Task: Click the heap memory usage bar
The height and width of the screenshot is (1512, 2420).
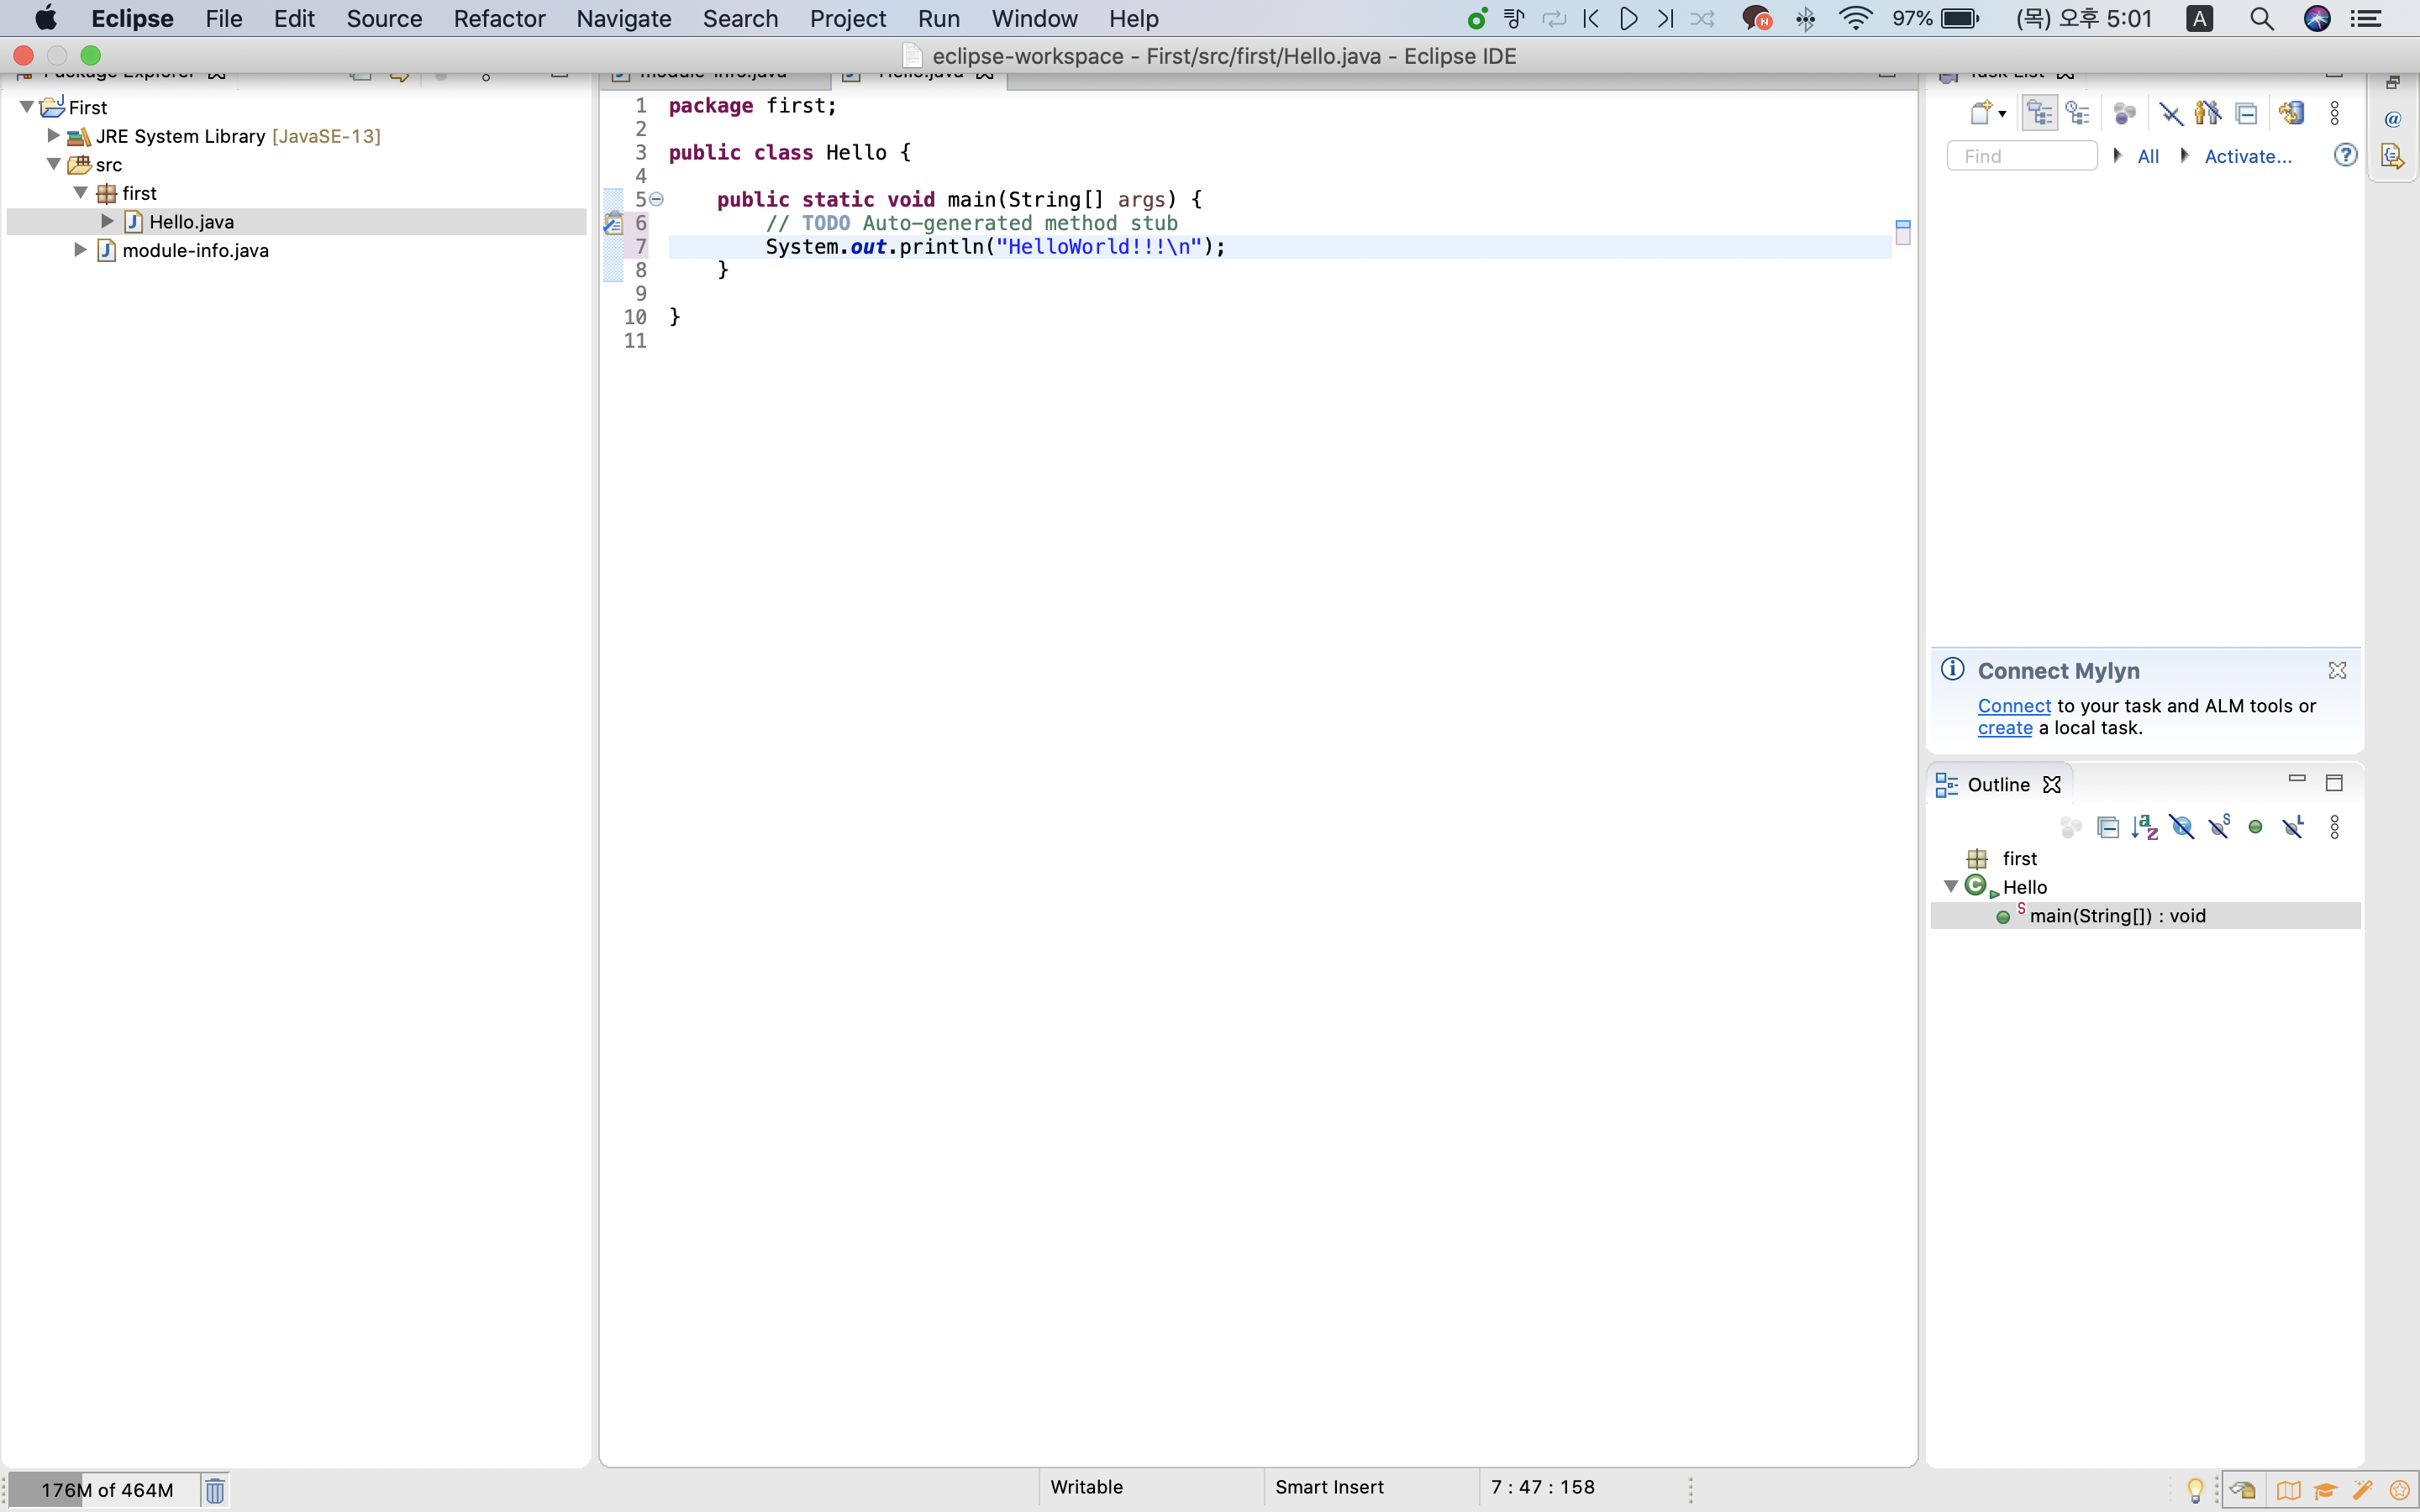Action: (105, 1489)
